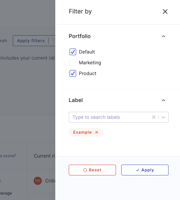
Task: Close the Filter by panel
Action: coord(165,11)
